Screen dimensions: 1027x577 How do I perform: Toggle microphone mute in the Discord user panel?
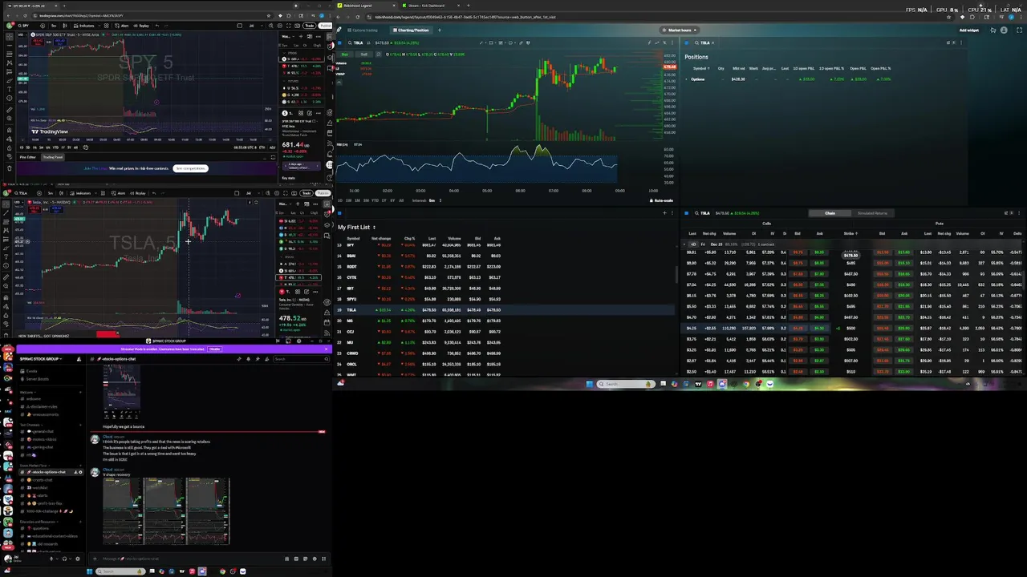tap(51, 559)
